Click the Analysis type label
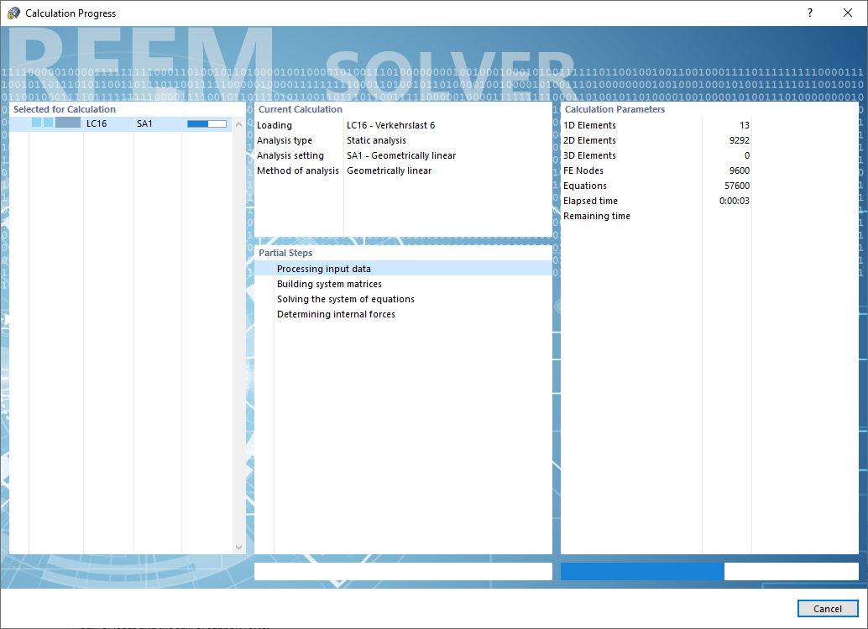 pyautogui.click(x=285, y=140)
